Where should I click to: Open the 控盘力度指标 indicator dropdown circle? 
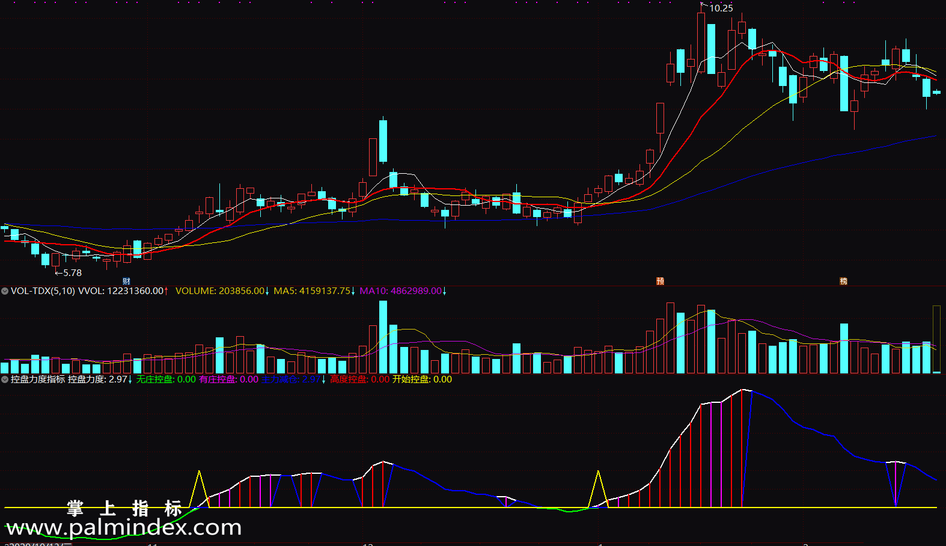[x=5, y=379]
